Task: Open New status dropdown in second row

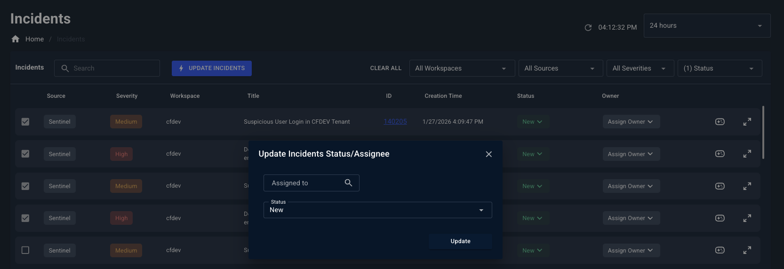Action: 532,154
